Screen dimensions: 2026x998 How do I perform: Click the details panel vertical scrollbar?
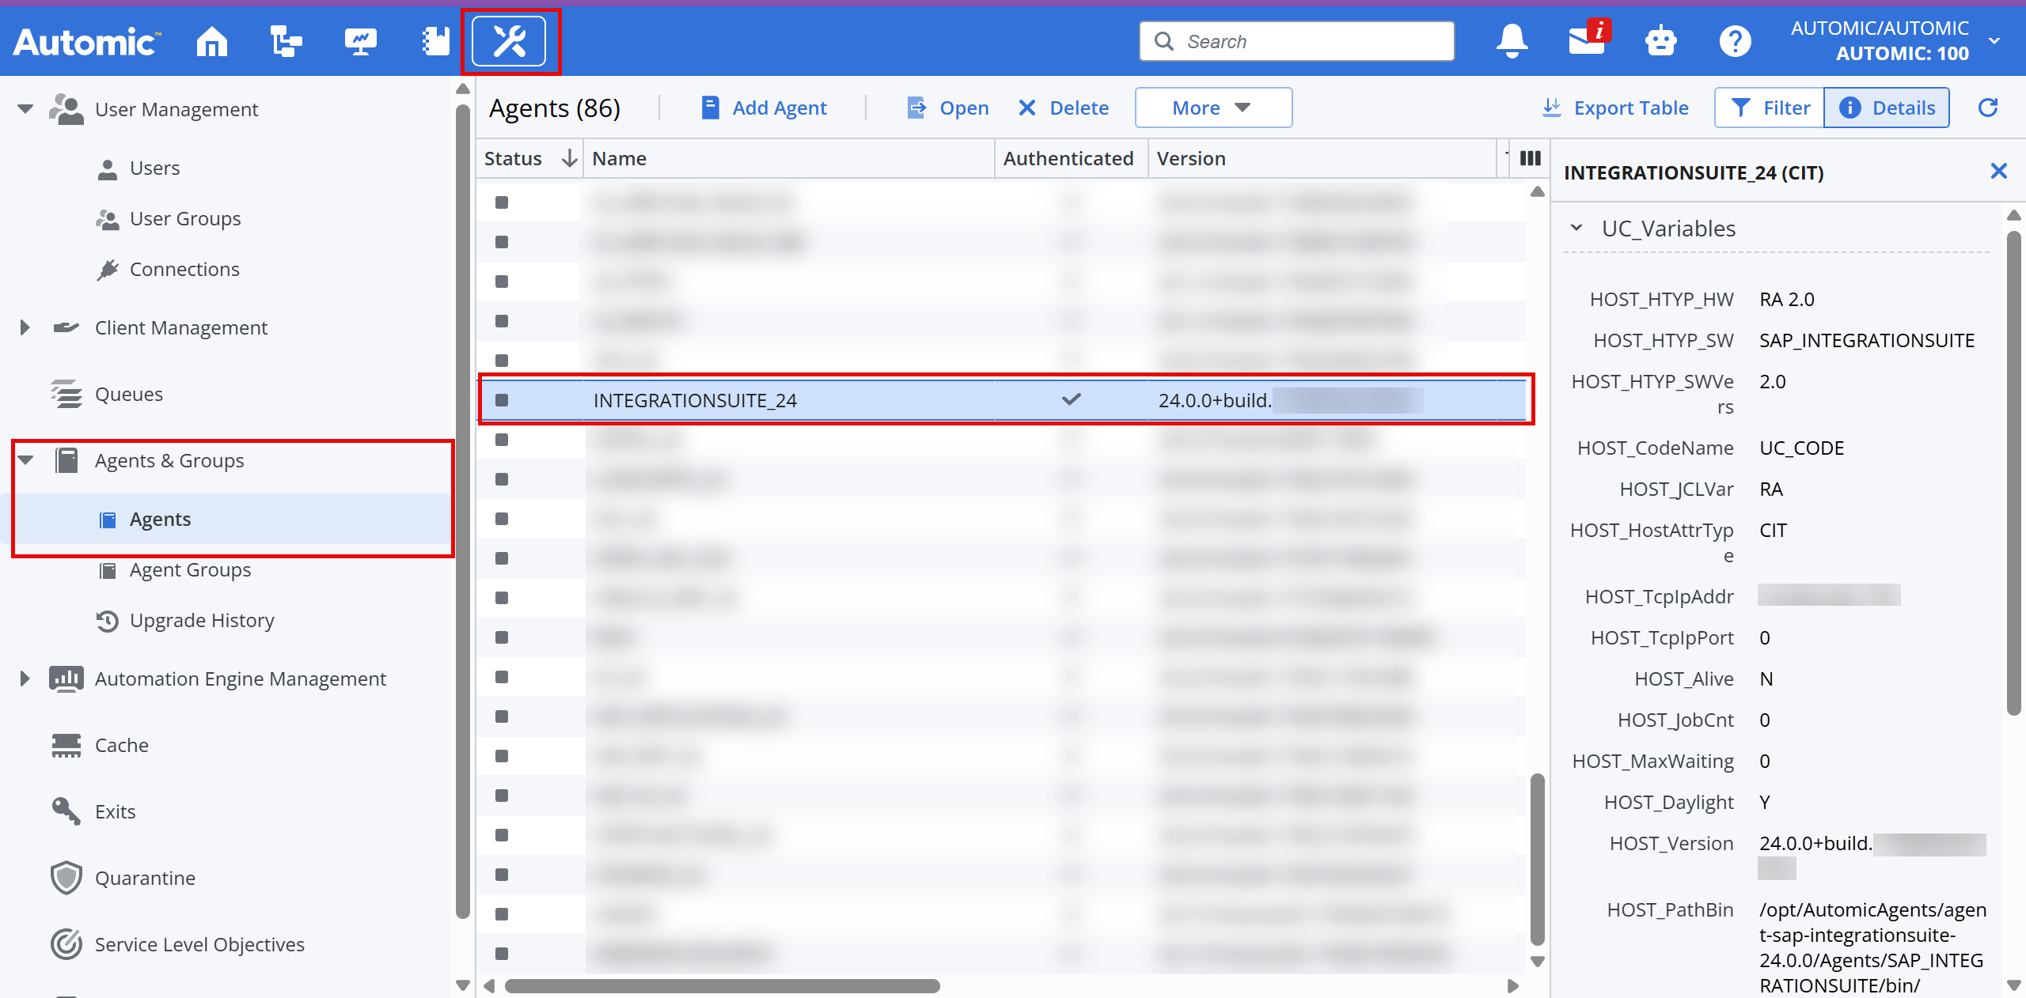coord(2014,472)
